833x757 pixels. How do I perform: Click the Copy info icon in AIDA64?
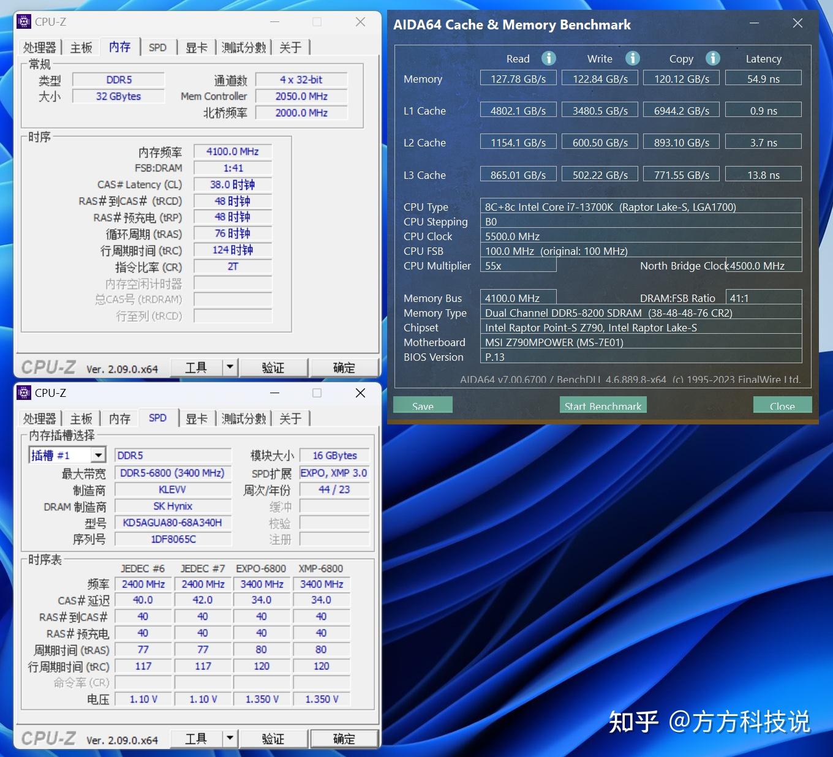point(713,58)
